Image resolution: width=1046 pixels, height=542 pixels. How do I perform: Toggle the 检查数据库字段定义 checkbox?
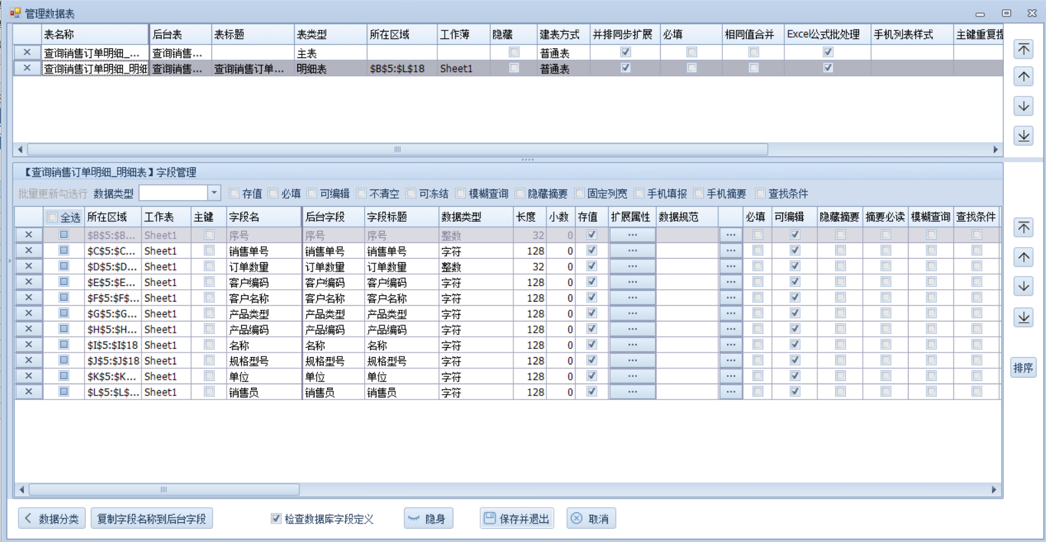coord(276,519)
